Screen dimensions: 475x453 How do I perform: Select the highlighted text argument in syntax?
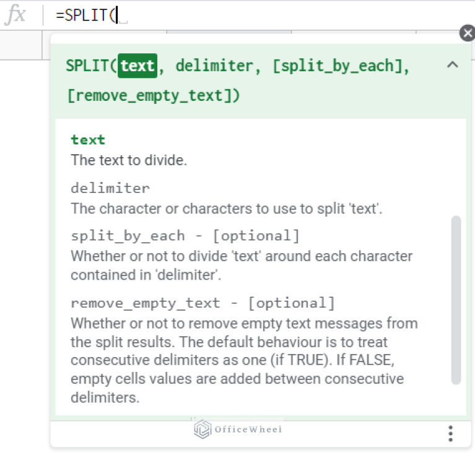click(137, 66)
